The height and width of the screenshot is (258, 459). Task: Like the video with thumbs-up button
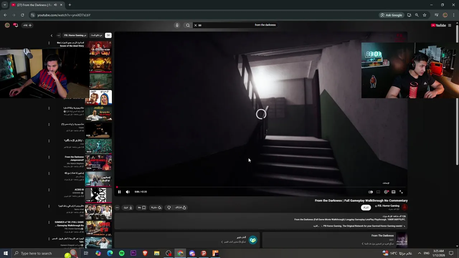coord(181,207)
